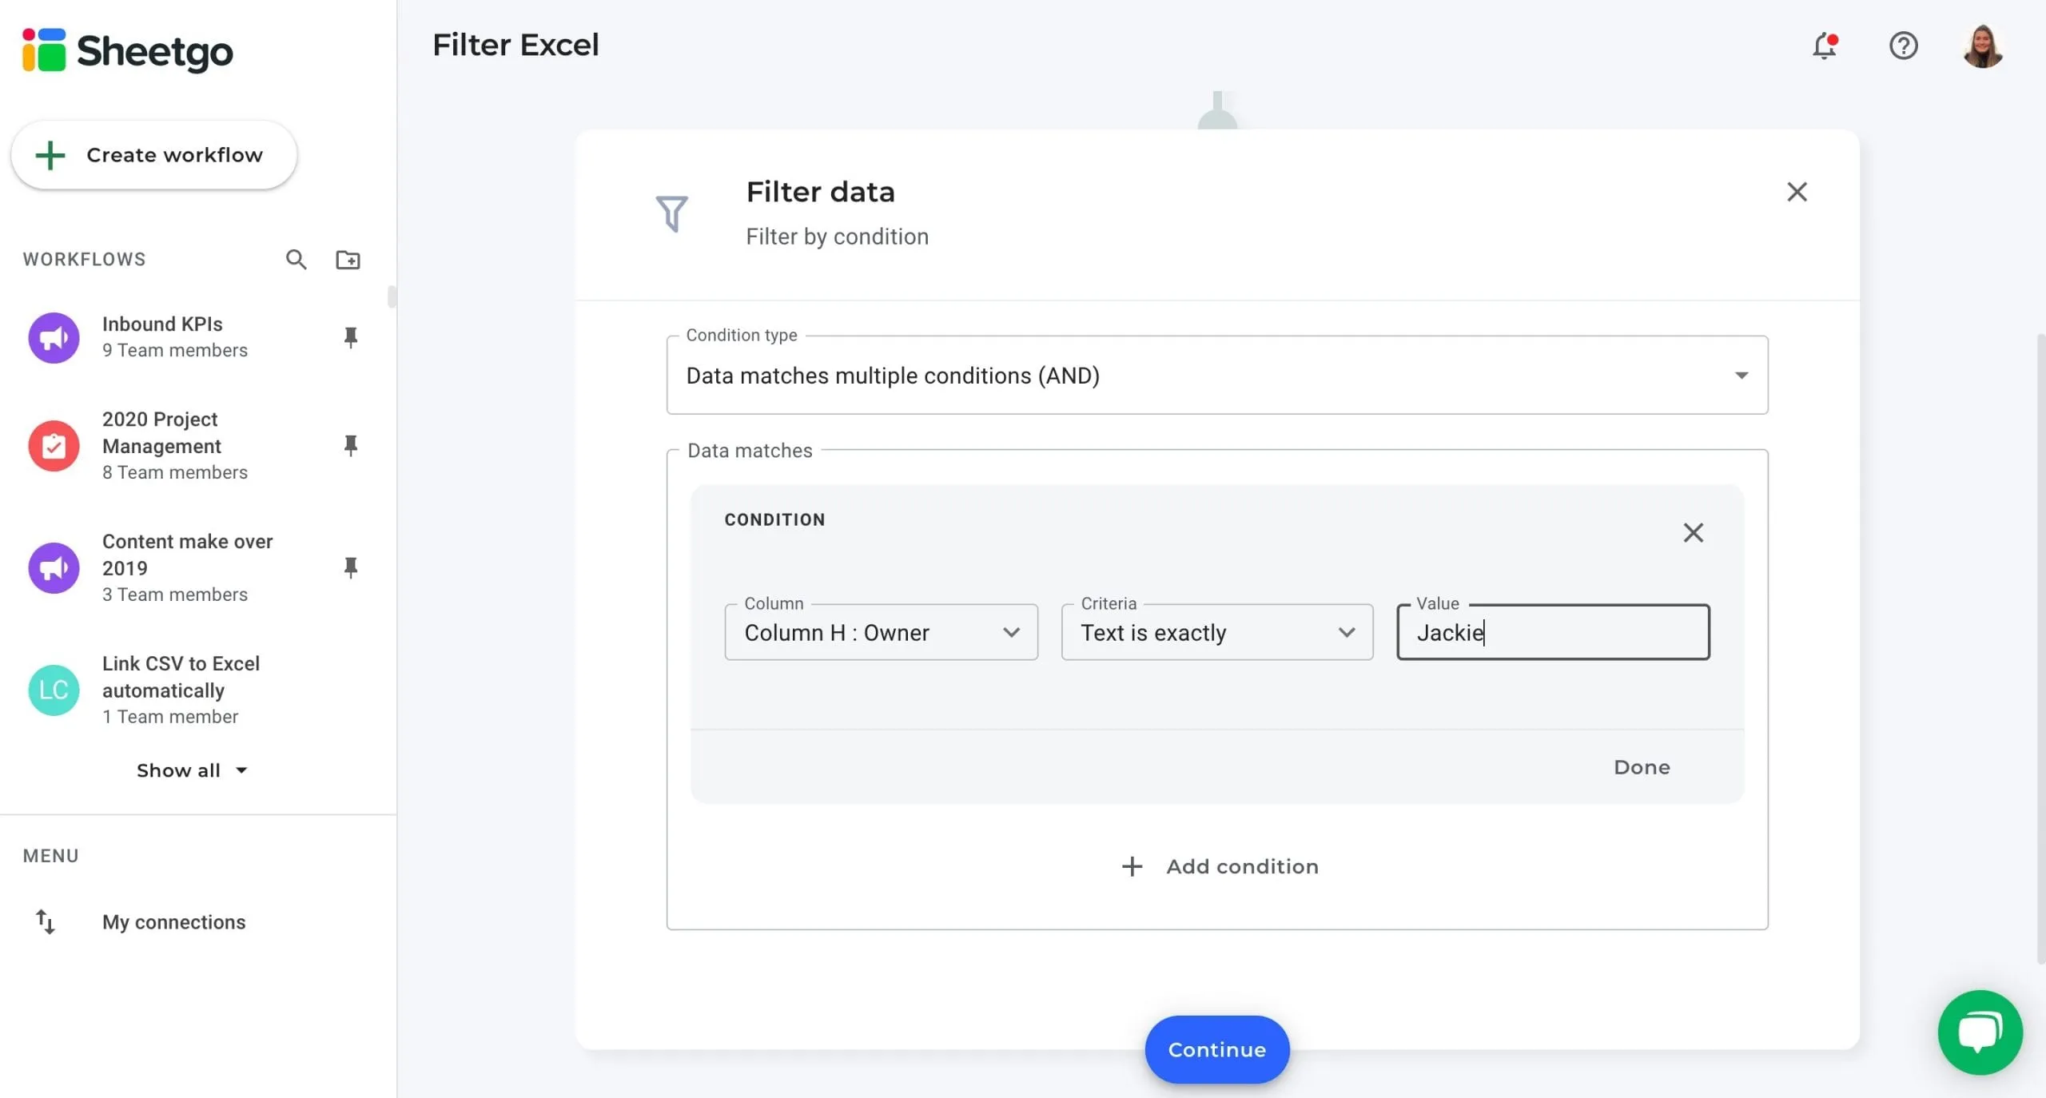Screen dimensions: 2046x1098
Task: Open the chat support bubble
Action: pyautogui.click(x=1980, y=1032)
